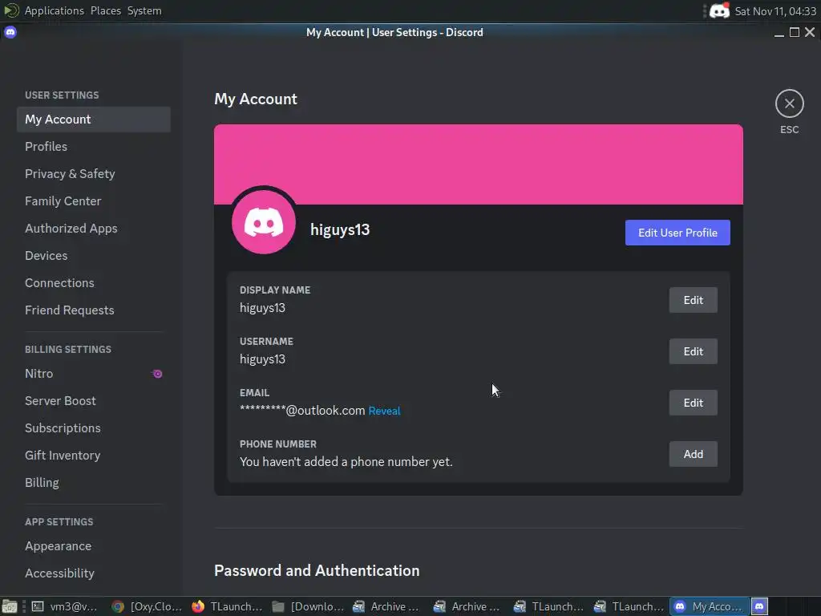This screenshot has height=616, width=821.
Task: Click the show desktop icon in bottom taskbar
Action: pos(9,606)
